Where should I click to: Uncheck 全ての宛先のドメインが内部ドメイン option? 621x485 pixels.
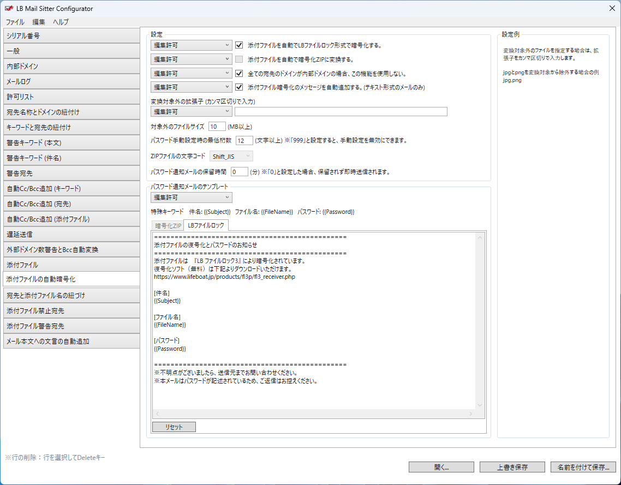pos(239,73)
